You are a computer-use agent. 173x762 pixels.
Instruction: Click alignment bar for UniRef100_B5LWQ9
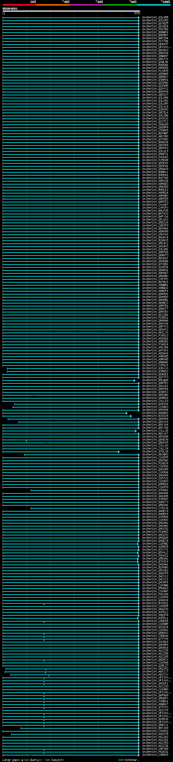point(69,380)
